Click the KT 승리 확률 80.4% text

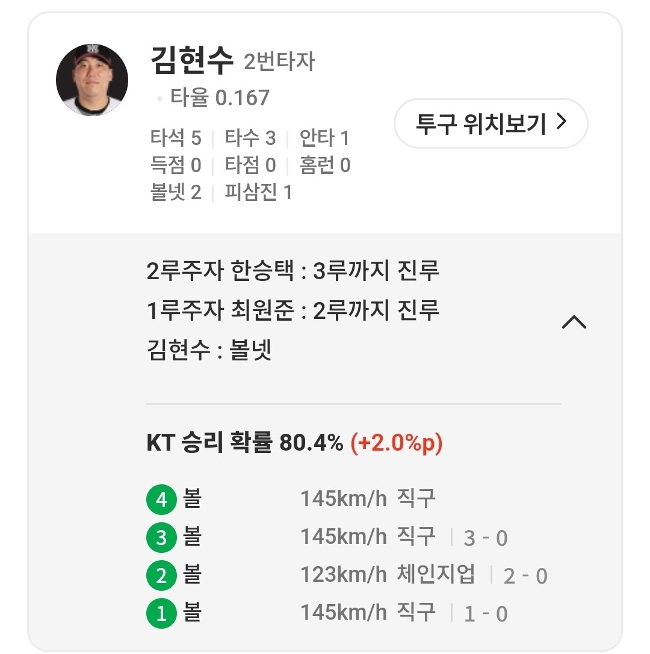coord(244,443)
